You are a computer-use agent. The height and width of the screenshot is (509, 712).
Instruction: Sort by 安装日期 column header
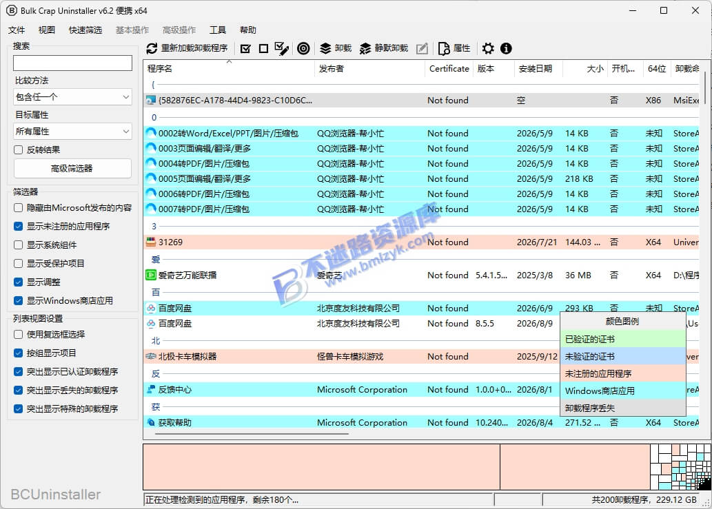538,68
